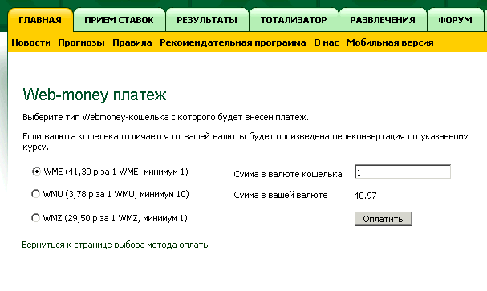Screen dimensions: 487x291
Task: Follow the Вернуться к странице выбора метода оплаты link
Action: (x=116, y=245)
